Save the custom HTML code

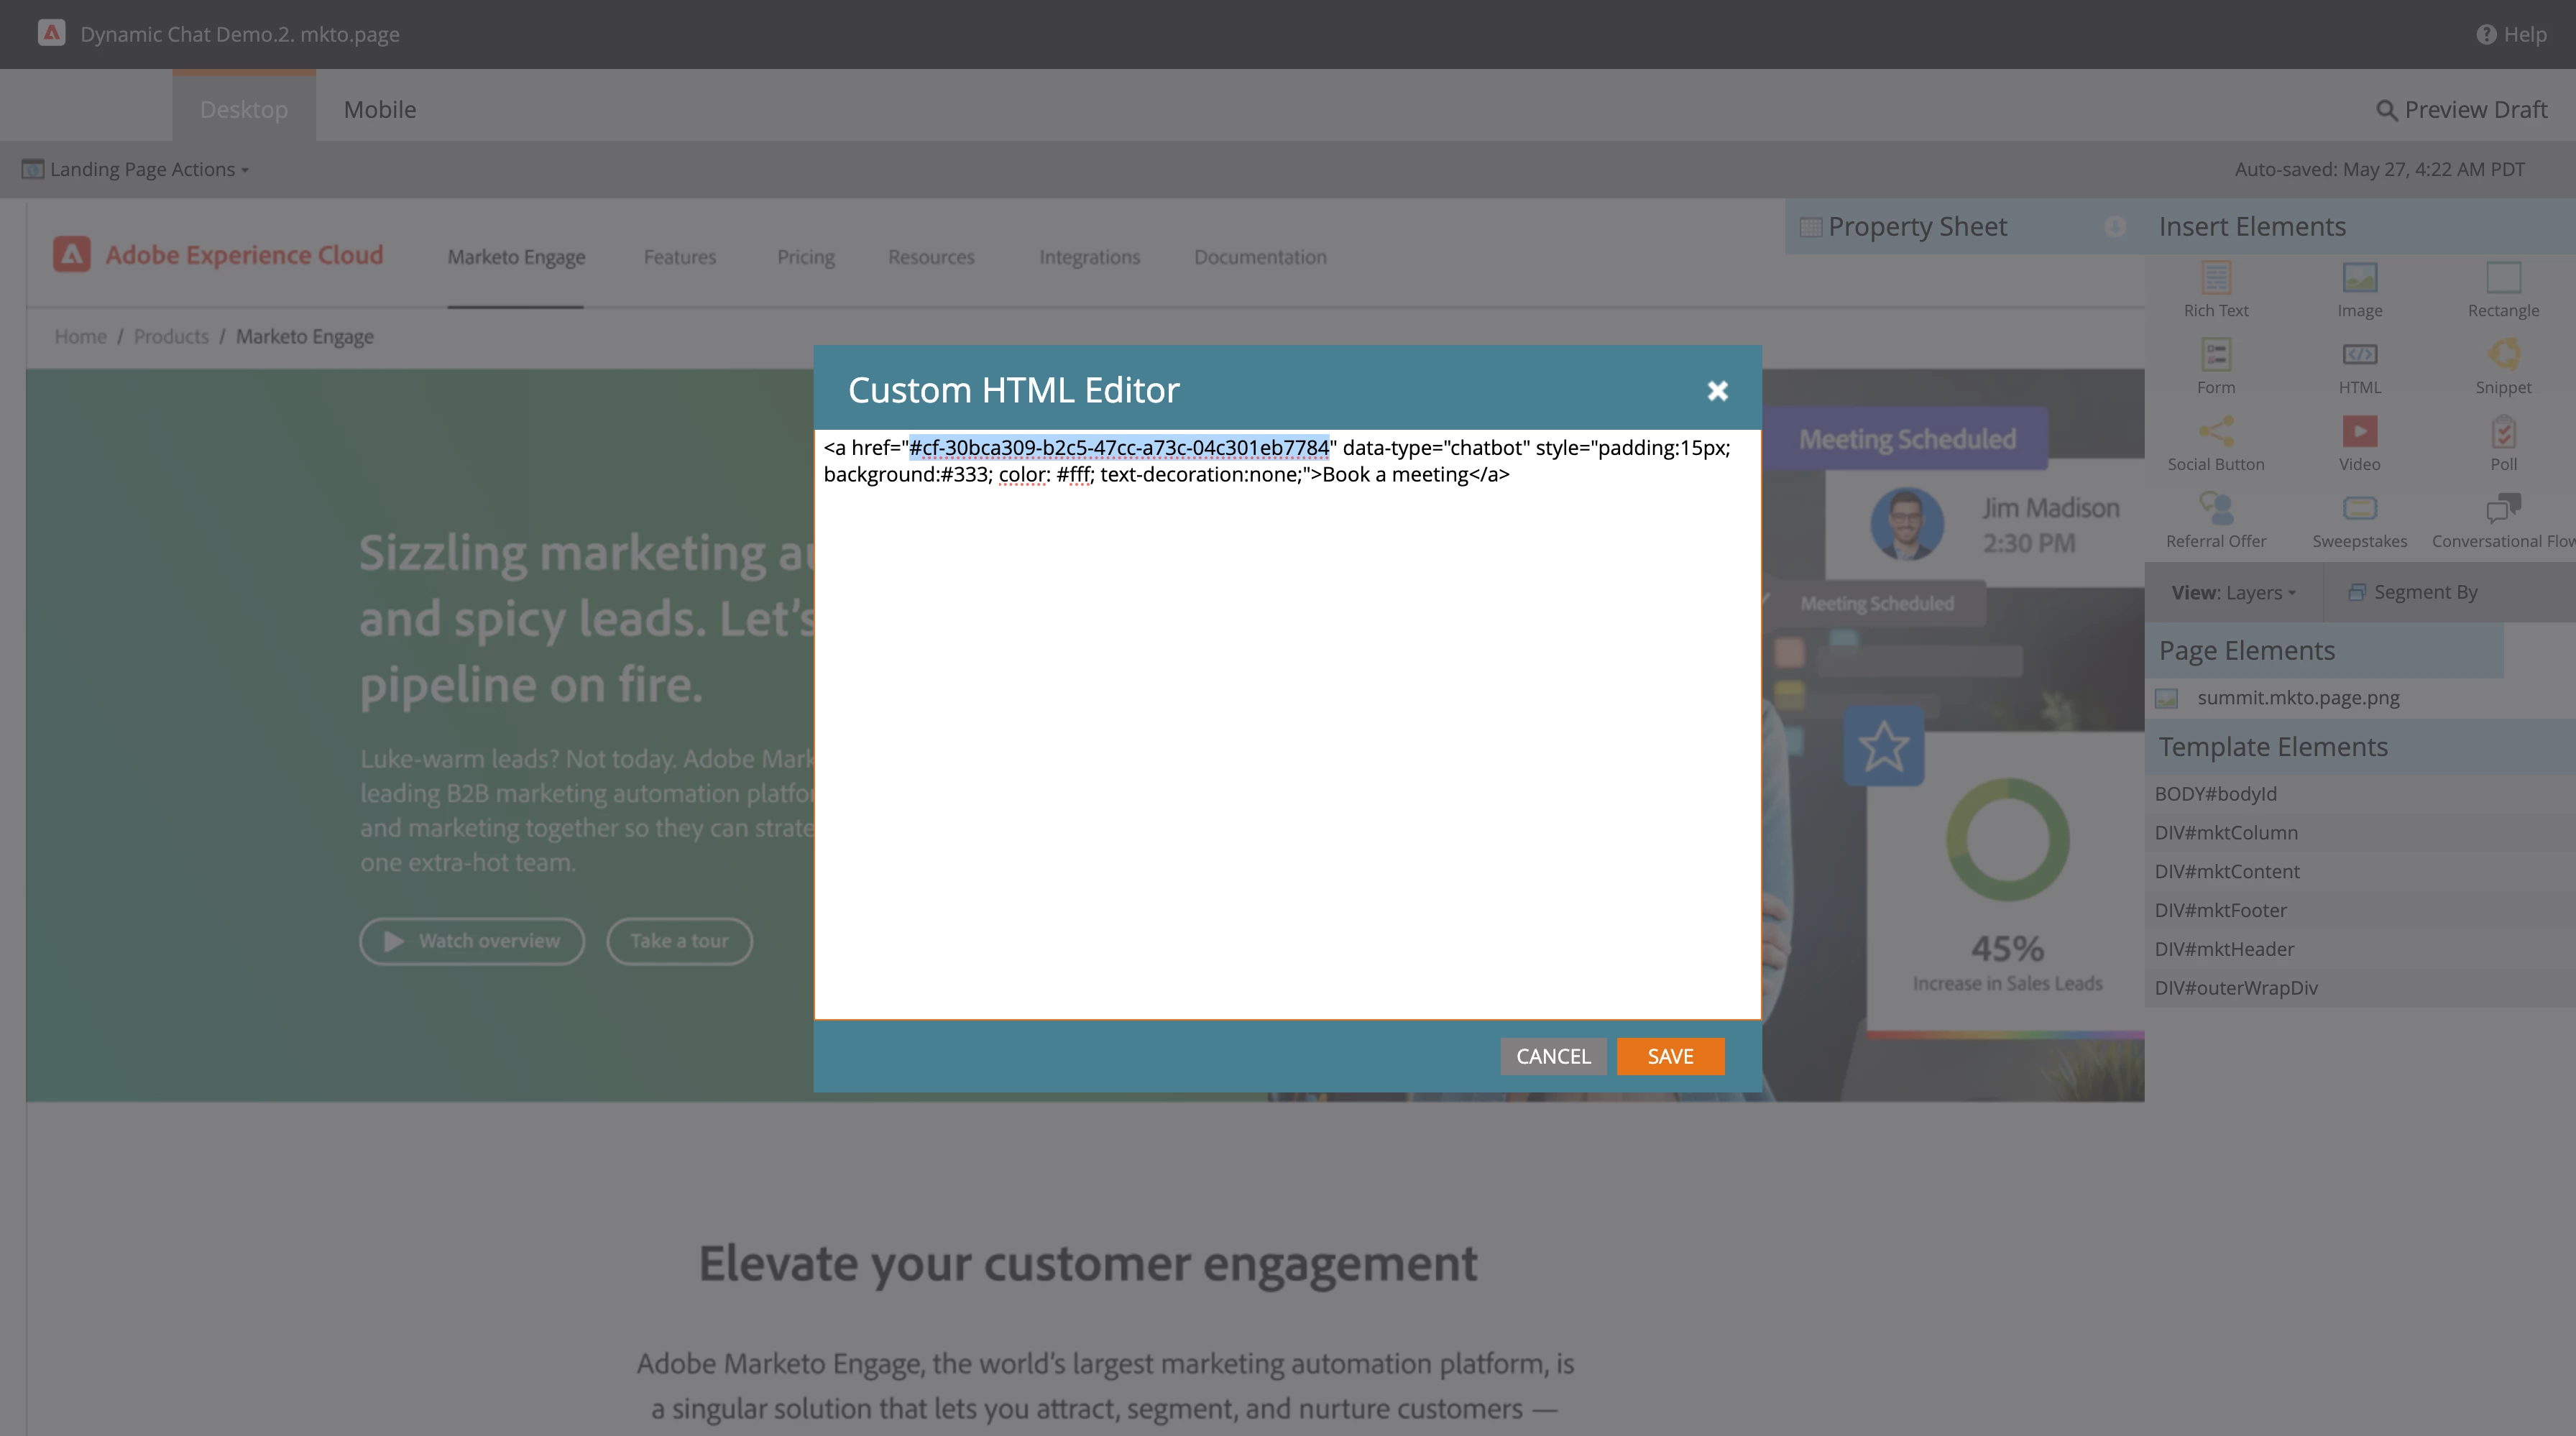click(1670, 1056)
